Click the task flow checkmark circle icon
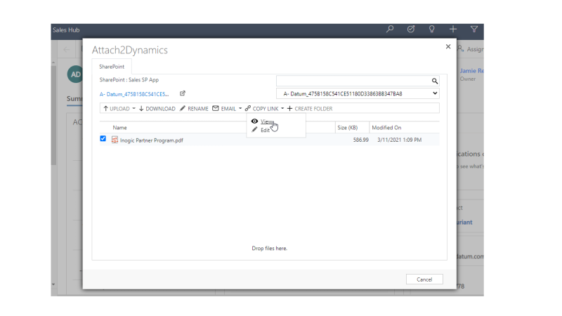 (411, 29)
